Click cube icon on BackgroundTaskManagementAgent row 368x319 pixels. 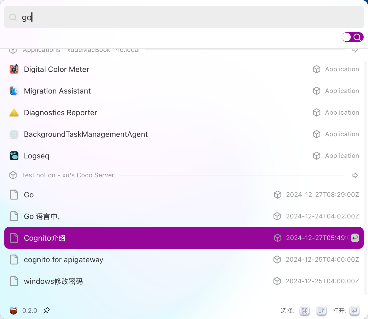coord(317,134)
